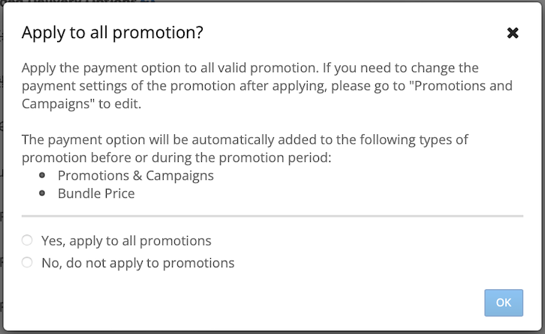Confirm with the blue OK button
The width and height of the screenshot is (545, 334).
[504, 303]
